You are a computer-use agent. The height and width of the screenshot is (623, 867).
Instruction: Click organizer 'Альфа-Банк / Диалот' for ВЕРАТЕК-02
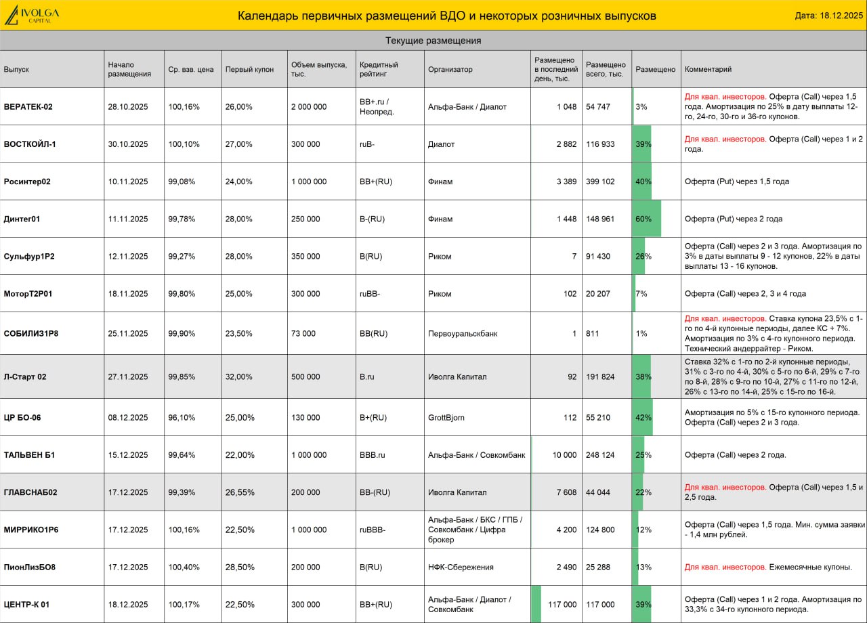pos(467,106)
